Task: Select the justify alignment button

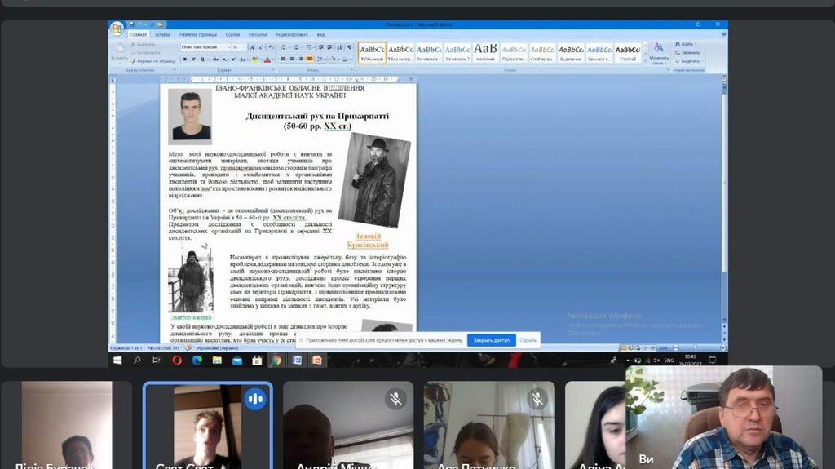Action: pos(311,60)
